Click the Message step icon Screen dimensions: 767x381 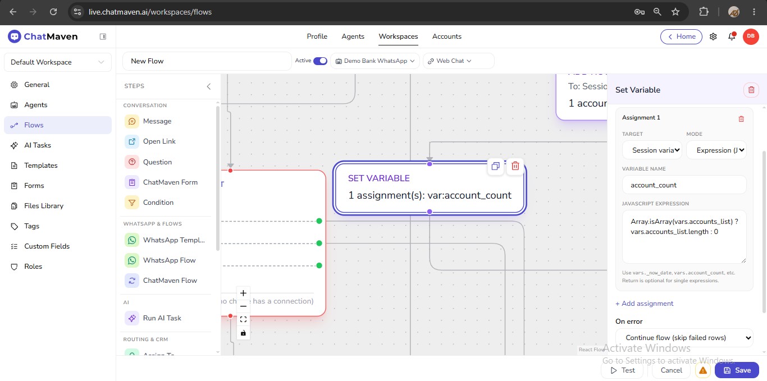132,121
